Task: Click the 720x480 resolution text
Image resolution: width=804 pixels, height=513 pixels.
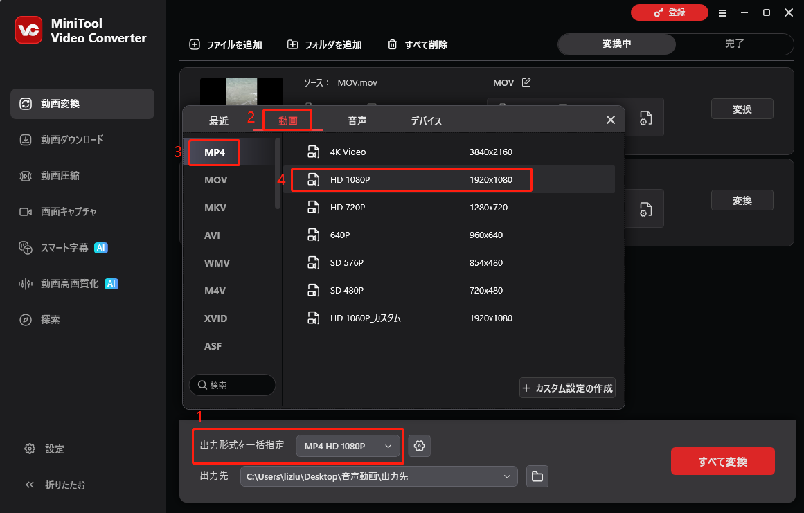Action: (x=485, y=290)
